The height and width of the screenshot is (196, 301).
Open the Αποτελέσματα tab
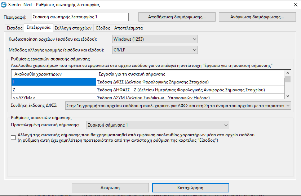pyautogui.click(x=128, y=28)
